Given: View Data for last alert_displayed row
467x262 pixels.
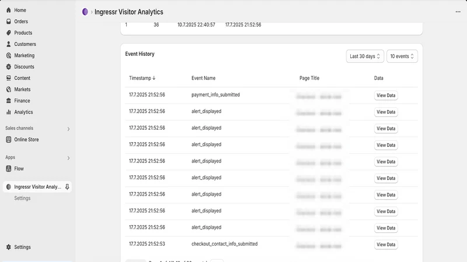Looking at the screenshot, I should tap(386, 228).
